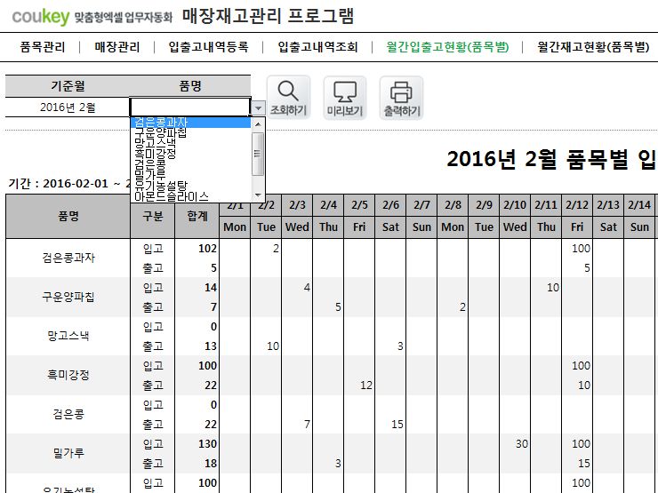Click the 기간 date range label

69,184
